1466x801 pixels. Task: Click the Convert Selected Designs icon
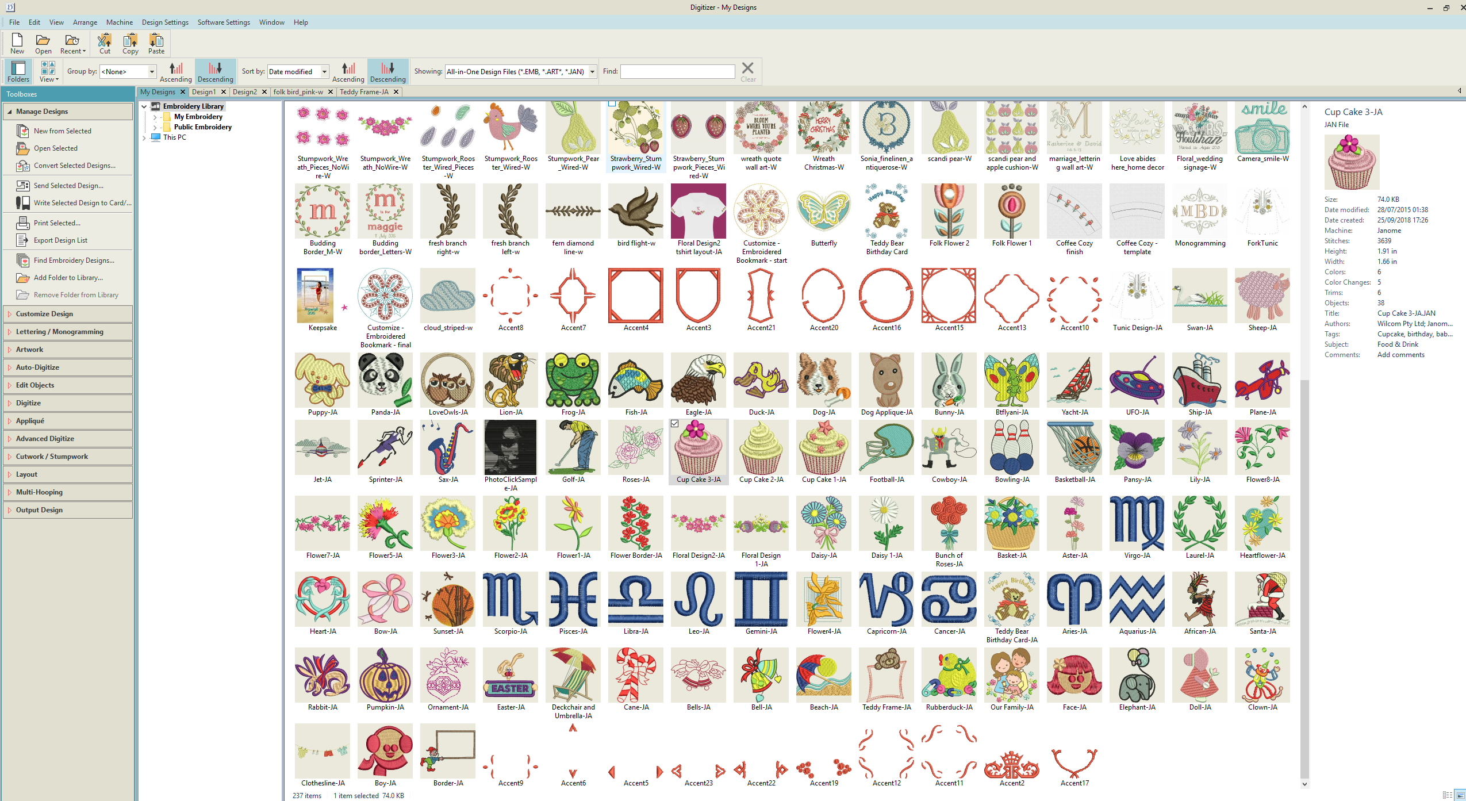click(23, 166)
